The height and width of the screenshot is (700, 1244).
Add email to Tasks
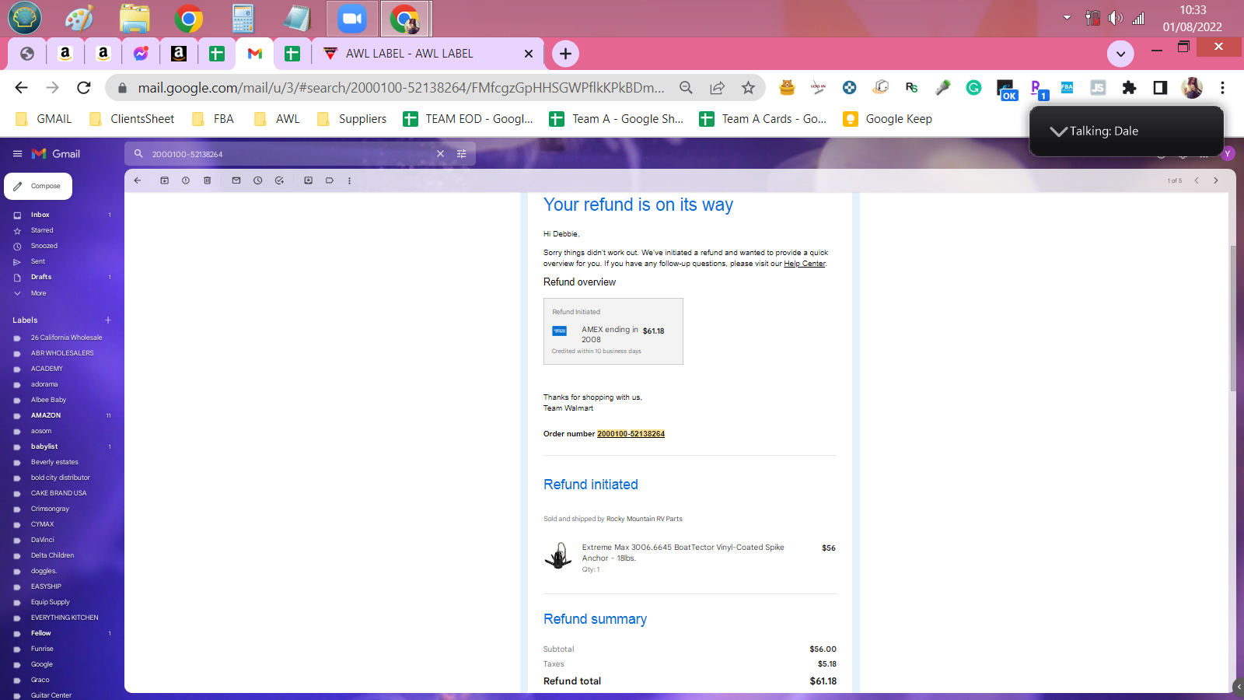(x=279, y=180)
